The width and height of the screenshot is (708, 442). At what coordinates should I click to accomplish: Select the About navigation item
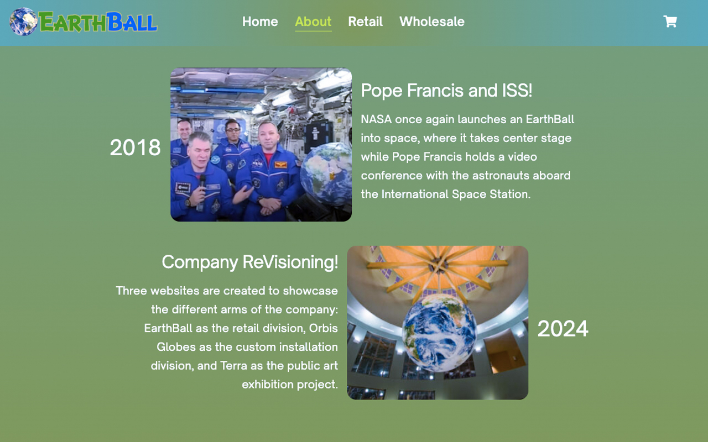tap(313, 22)
